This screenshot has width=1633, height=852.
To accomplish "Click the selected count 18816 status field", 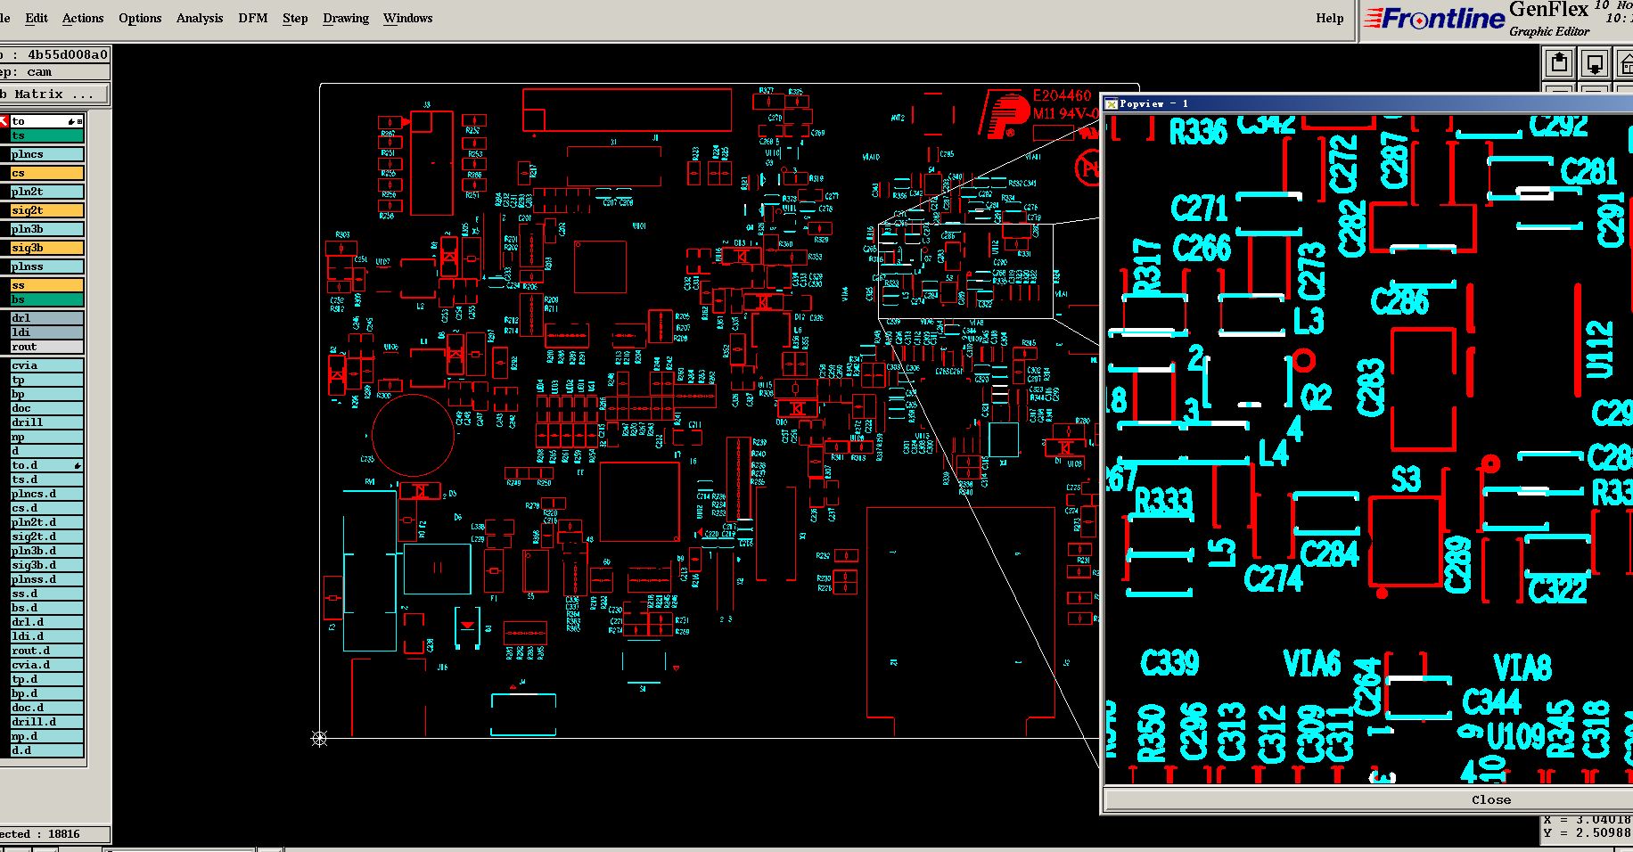I will (x=54, y=834).
